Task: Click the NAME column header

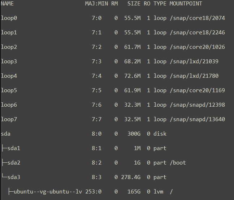Action: tap(7, 4)
